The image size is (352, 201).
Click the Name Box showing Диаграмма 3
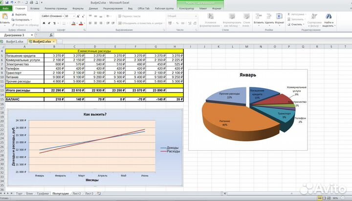(15, 35)
